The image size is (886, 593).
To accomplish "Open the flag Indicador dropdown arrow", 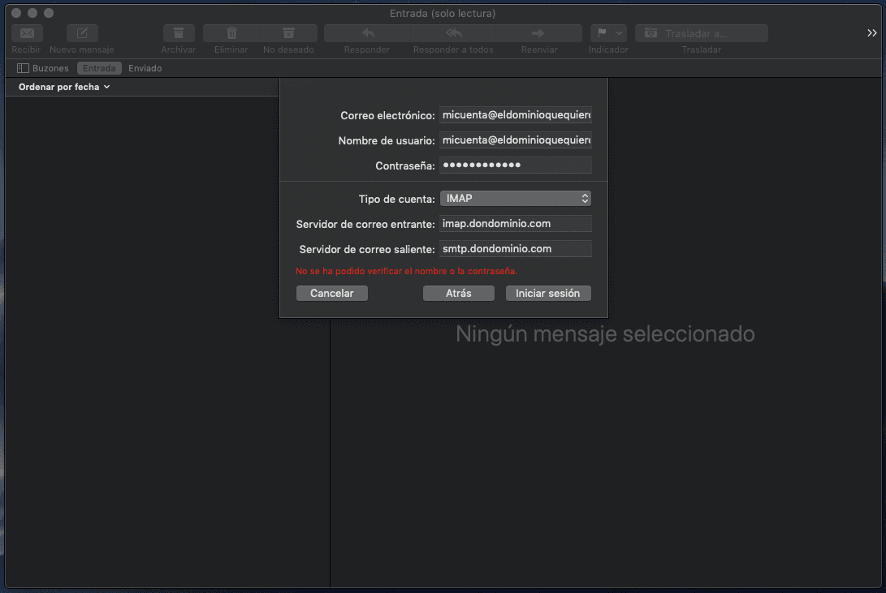I will coord(620,33).
